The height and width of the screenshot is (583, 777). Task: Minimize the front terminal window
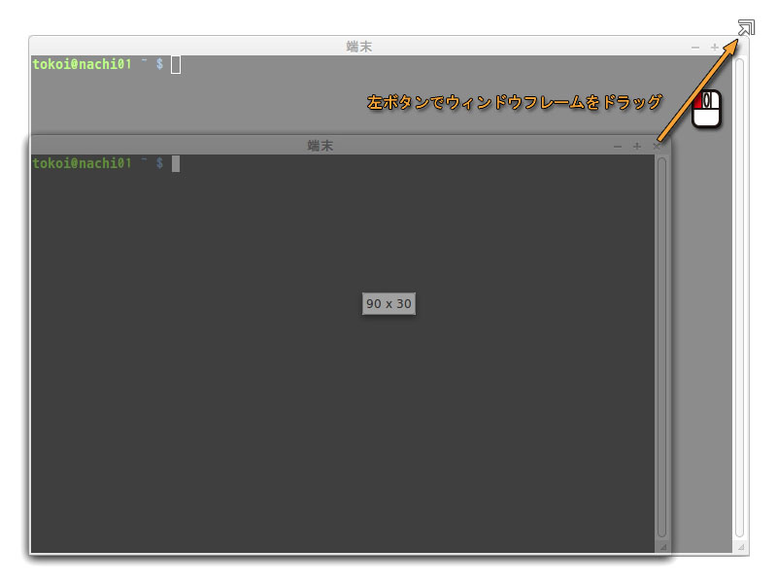618,146
